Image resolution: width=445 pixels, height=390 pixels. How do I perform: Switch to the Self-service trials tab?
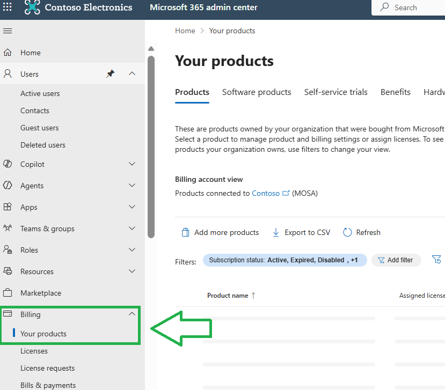click(335, 92)
